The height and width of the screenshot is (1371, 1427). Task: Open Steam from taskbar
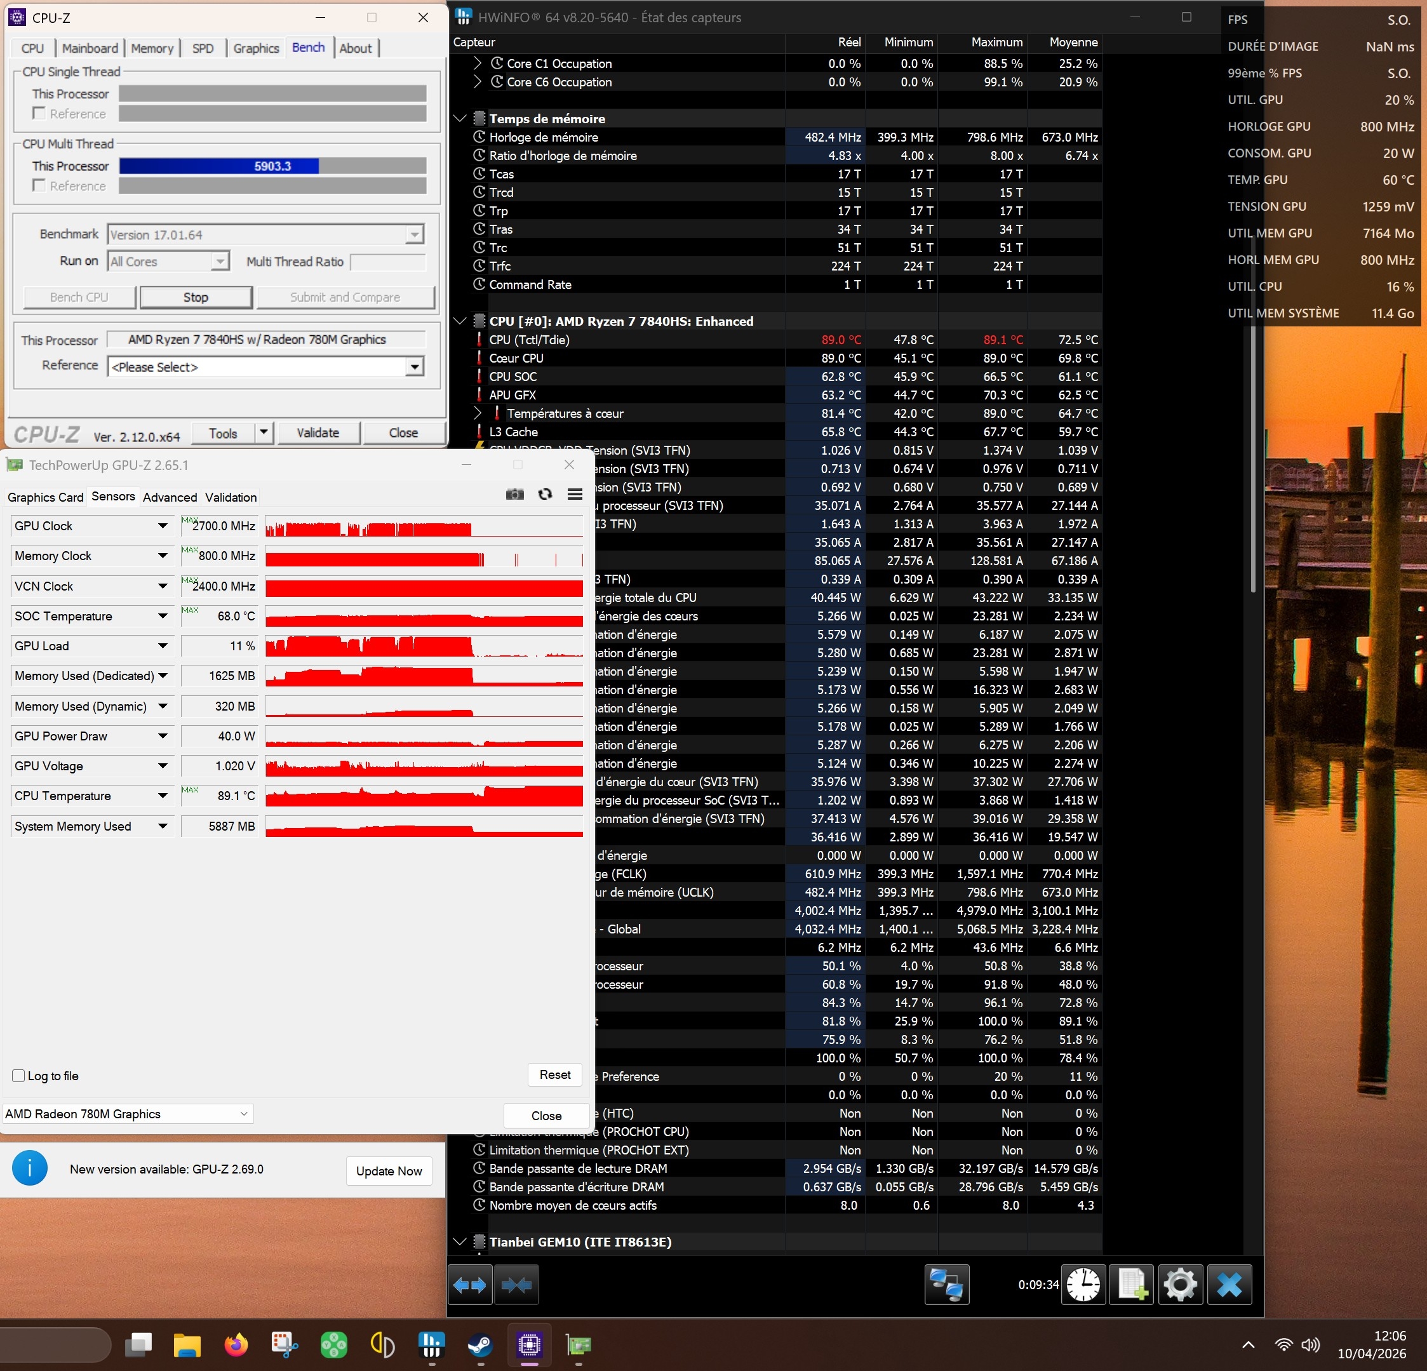(x=479, y=1344)
